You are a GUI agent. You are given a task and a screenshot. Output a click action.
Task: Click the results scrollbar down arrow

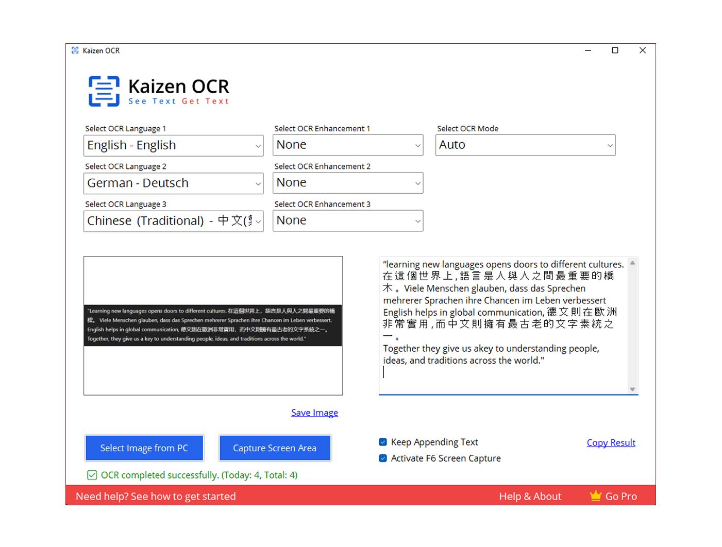click(x=632, y=389)
